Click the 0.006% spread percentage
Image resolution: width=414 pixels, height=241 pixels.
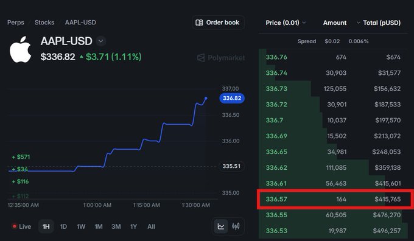358,41
